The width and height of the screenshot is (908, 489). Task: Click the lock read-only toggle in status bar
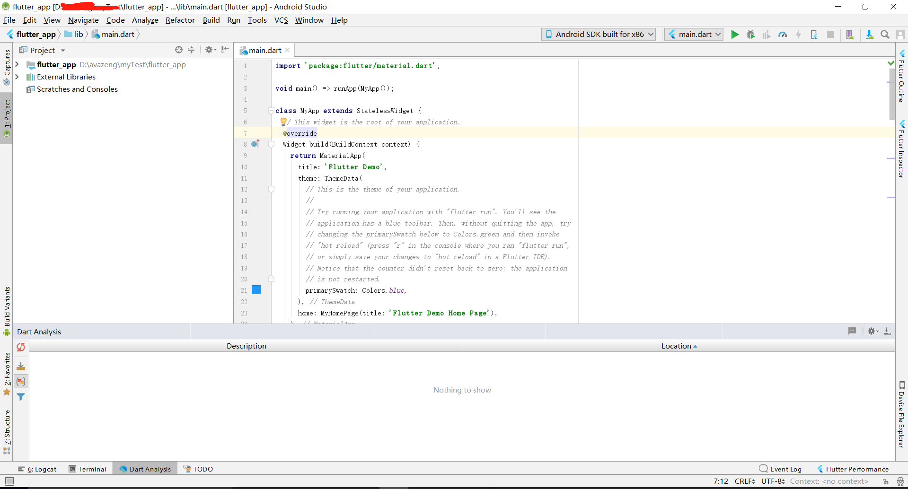[886, 481]
